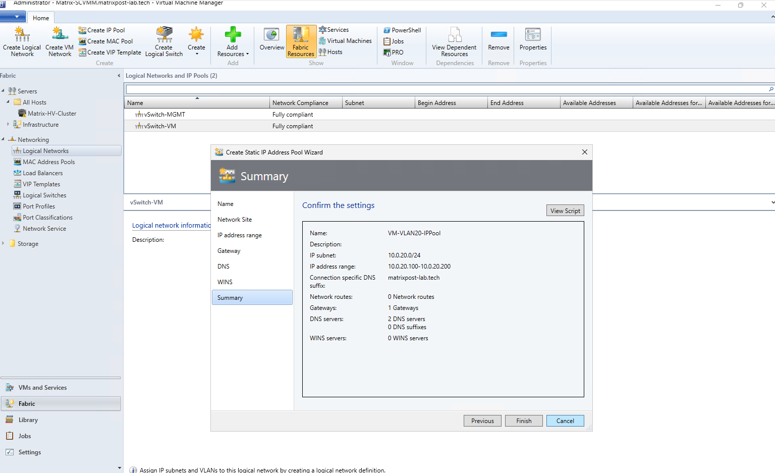The image size is (775, 473).
Task: Click the Overview pie chart icon
Action: 271,34
